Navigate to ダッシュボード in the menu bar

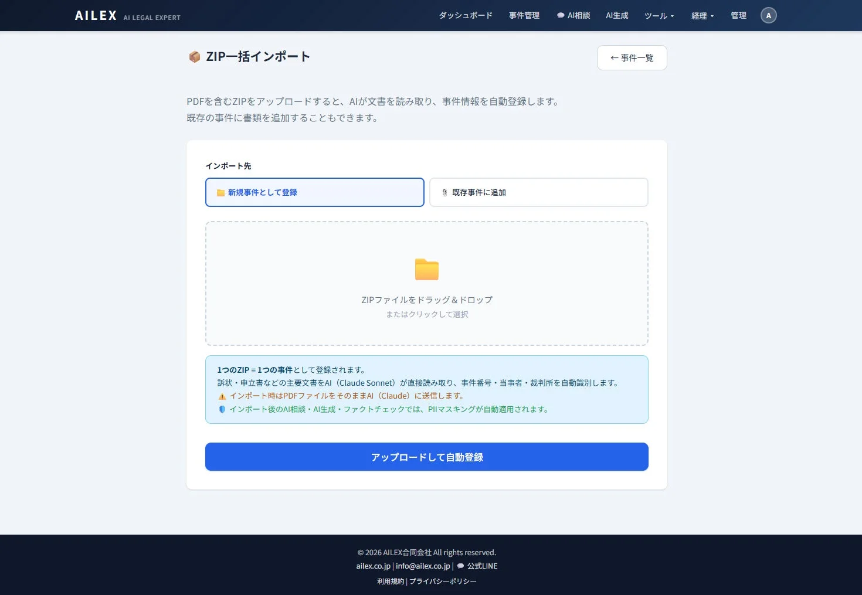tap(466, 15)
